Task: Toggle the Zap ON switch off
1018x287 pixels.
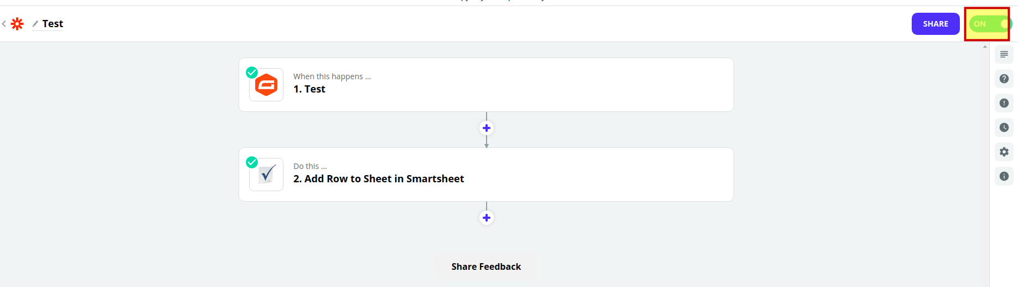Action: 990,24
